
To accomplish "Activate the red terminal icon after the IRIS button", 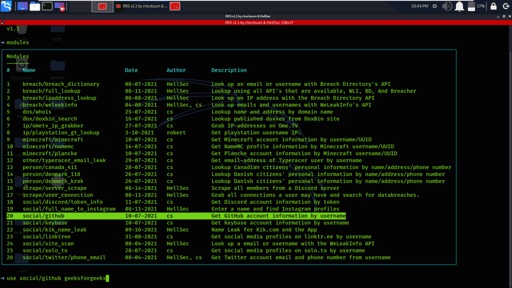I will pyautogui.click(x=175, y=6).
